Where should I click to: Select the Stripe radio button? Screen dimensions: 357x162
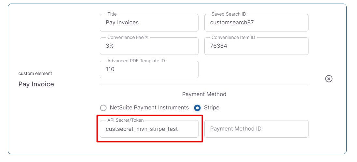[x=198, y=108]
